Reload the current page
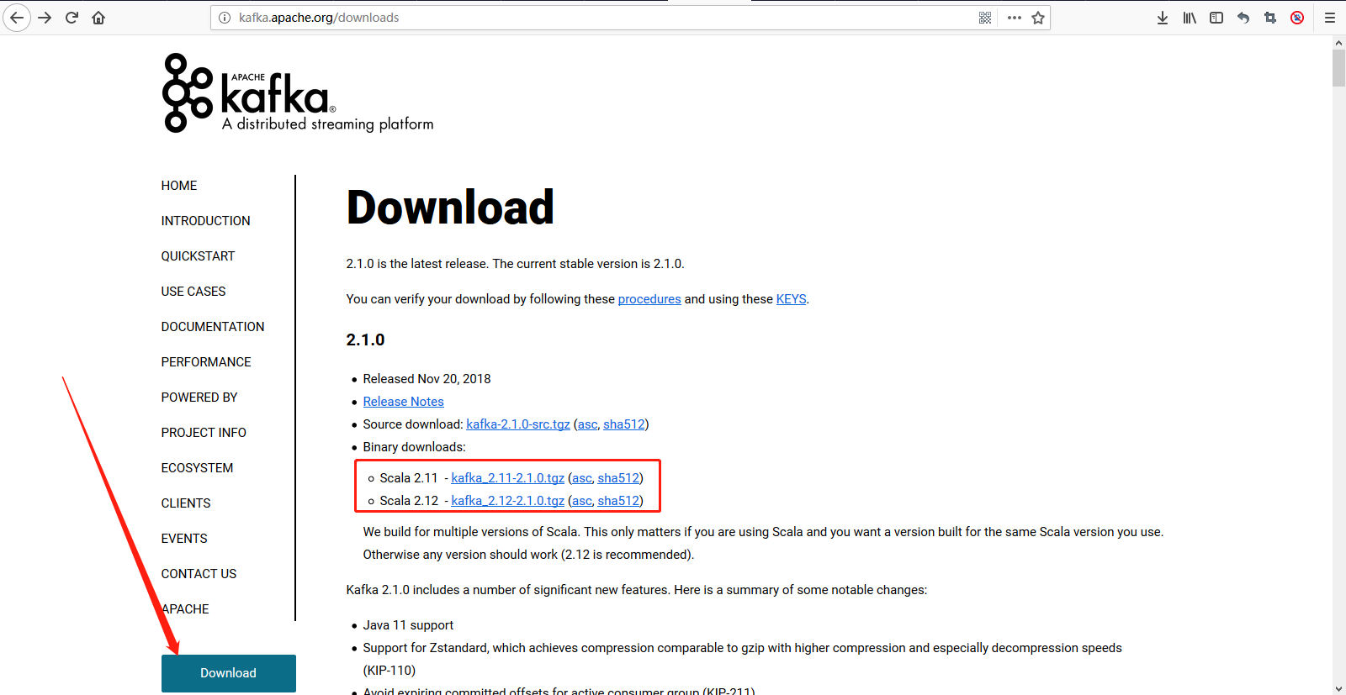1346x695 pixels. pyautogui.click(x=72, y=18)
